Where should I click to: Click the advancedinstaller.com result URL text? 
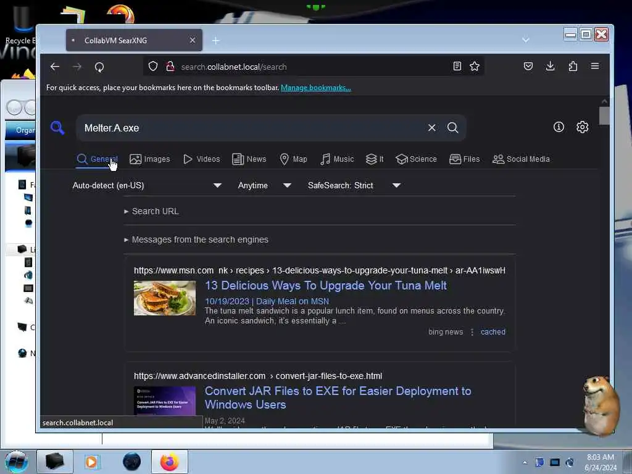(x=258, y=376)
